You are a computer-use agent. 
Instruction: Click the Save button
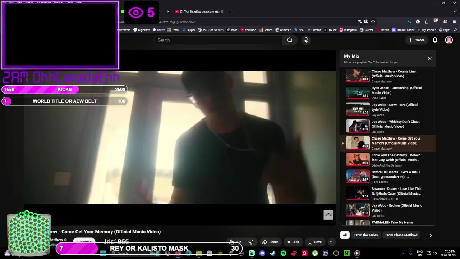314,242
